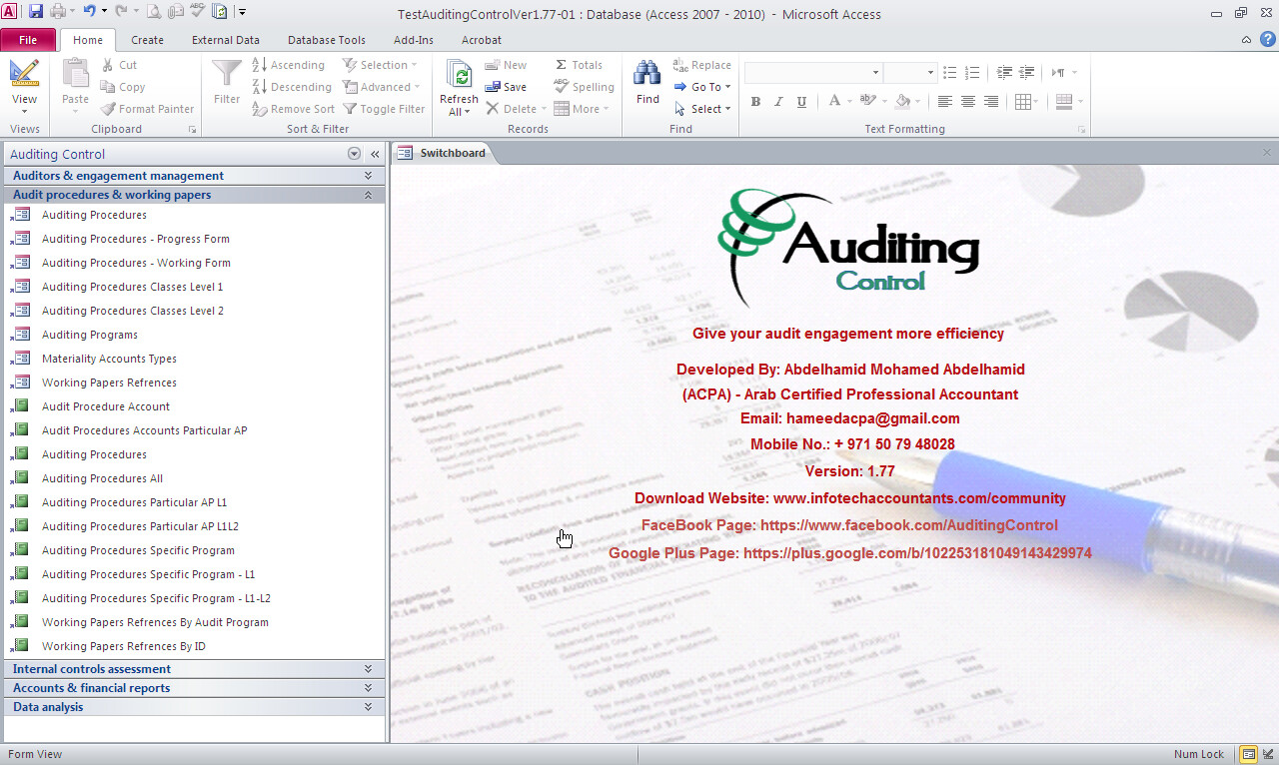Open the font color picker button

(x=834, y=102)
